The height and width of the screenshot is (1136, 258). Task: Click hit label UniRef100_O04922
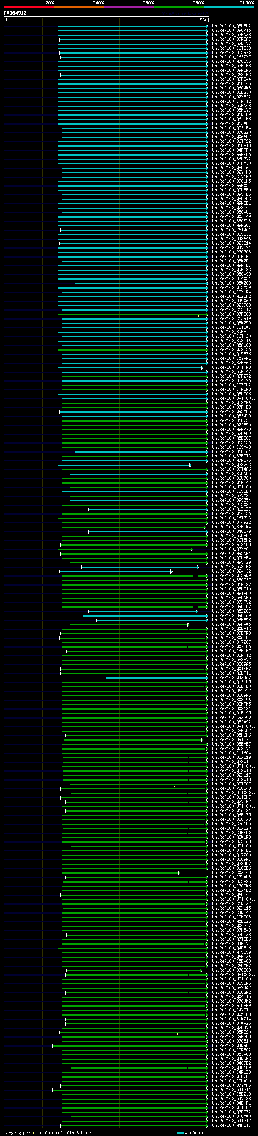[x=231, y=523]
